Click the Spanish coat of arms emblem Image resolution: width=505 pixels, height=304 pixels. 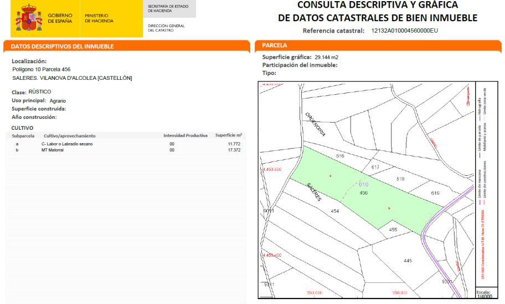click(29, 18)
